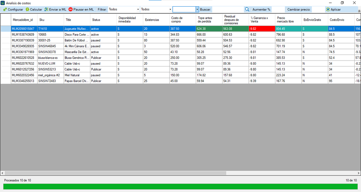Select Sku cell NUEVO-LUM
Image resolution: width=361 pixels, height=192 pixels.
coord(51,63)
